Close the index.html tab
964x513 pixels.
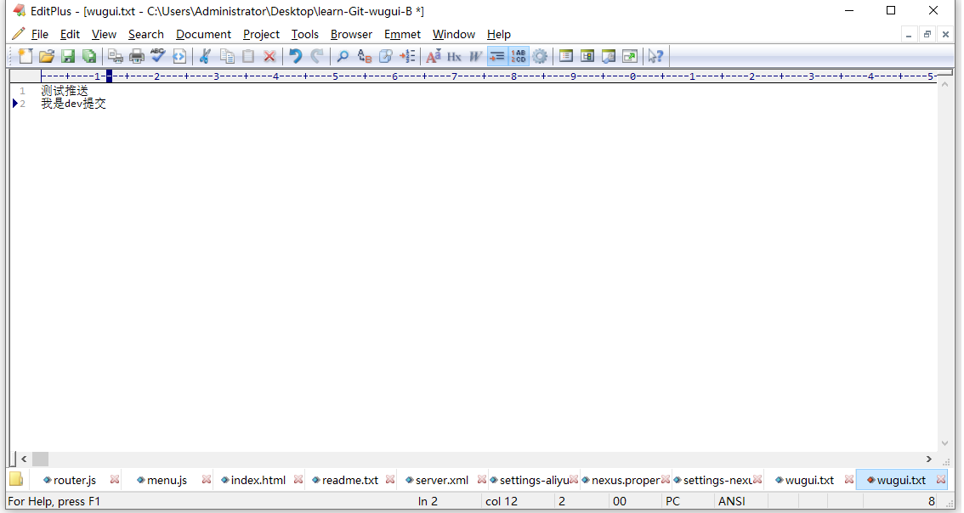[x=298, y=479]
